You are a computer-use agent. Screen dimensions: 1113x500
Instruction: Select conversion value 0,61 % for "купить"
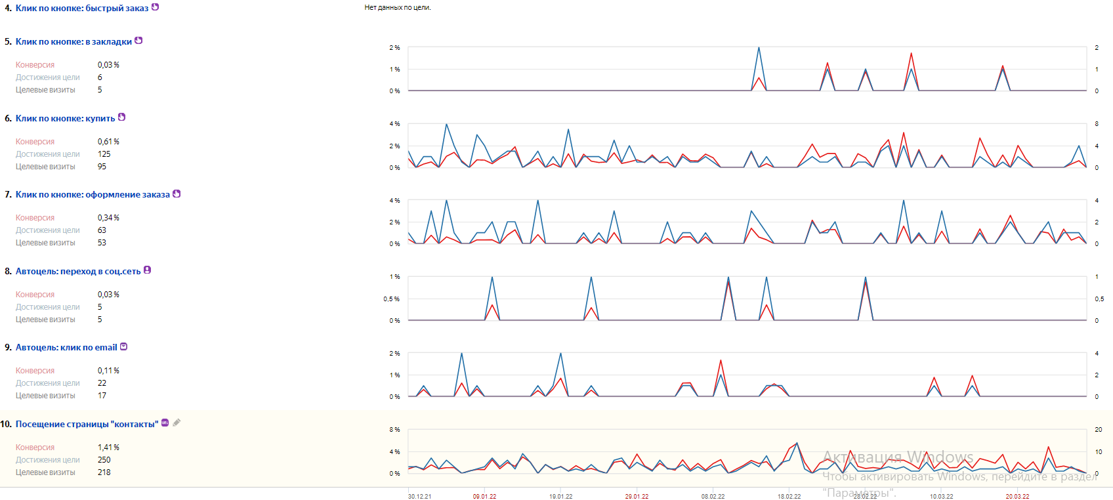coord(108,142)
